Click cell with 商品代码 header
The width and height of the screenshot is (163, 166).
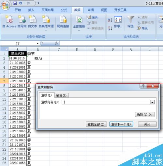[x=18, y=54]
